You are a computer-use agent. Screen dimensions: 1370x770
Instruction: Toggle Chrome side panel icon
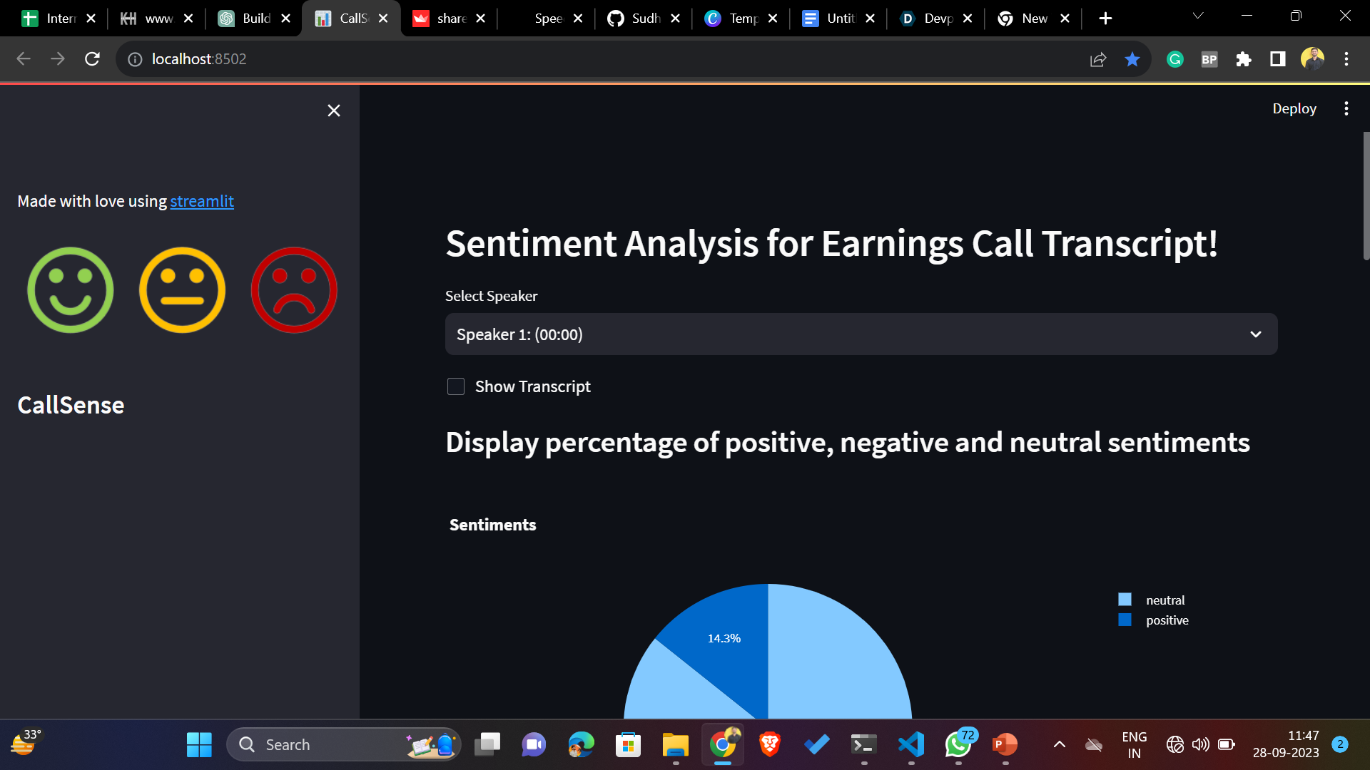click(1278, 59)
